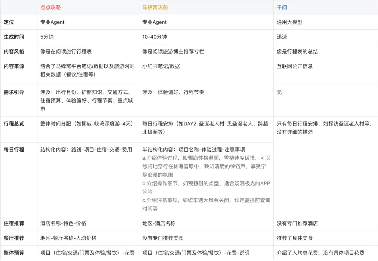Viewport: 378px width, 261px height.
Task: Click the cell starting 每日行程安排（如DAY2
Action: point(205,128)
